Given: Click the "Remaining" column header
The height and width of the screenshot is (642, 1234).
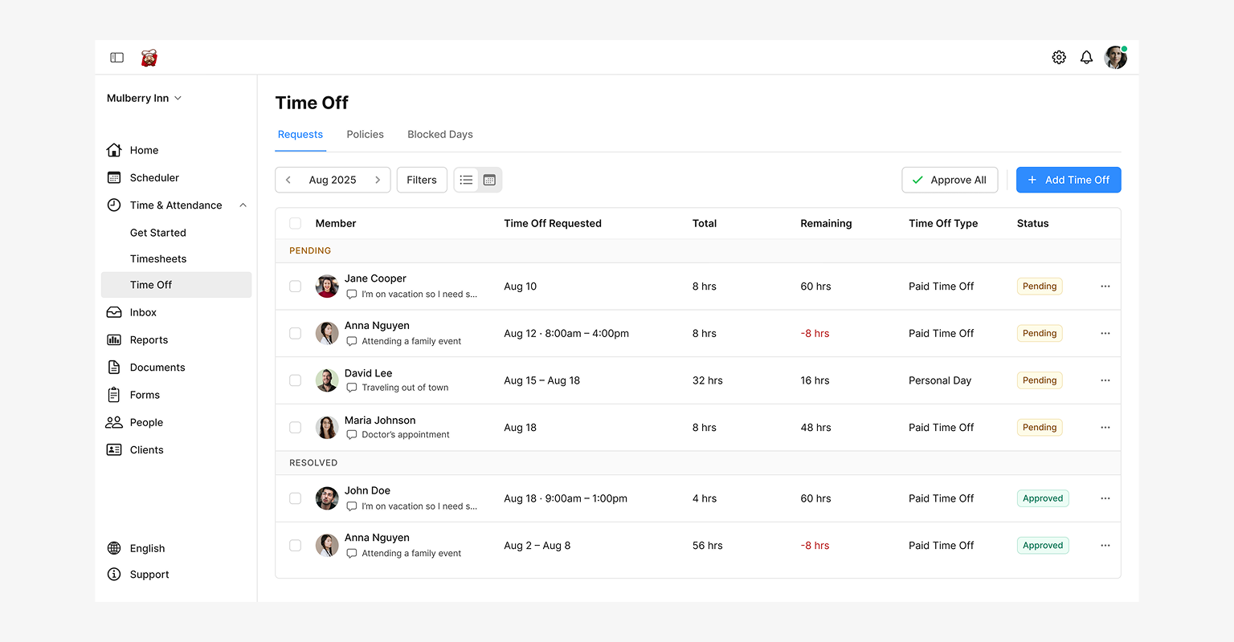Looking at the screenshot, I should [x=826, y=223].
